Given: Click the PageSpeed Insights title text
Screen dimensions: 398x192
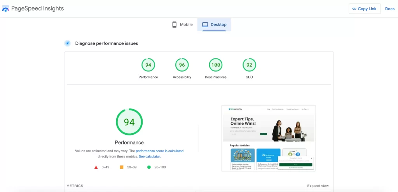Looking at the screenshot, I should click(x=38, y=9).
